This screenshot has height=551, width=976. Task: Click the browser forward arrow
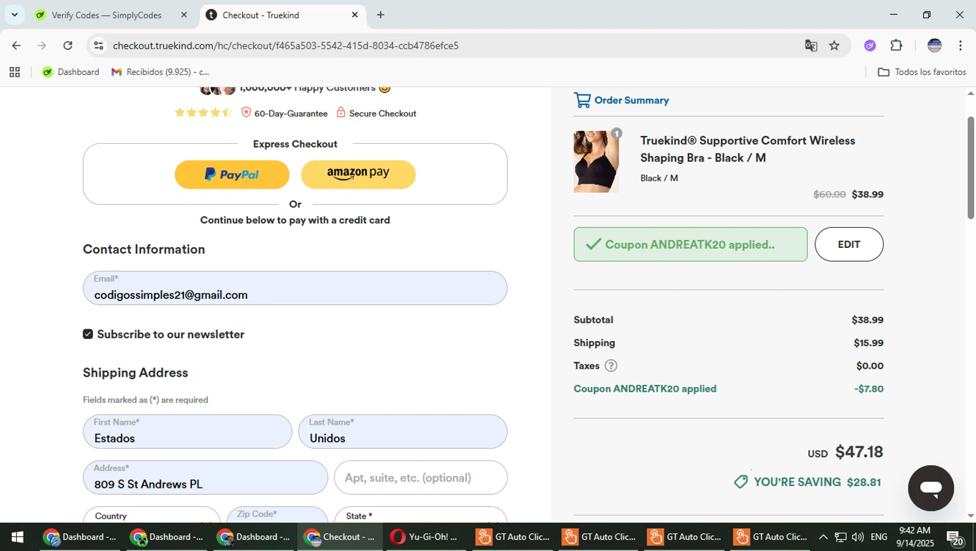click(42, 46)
